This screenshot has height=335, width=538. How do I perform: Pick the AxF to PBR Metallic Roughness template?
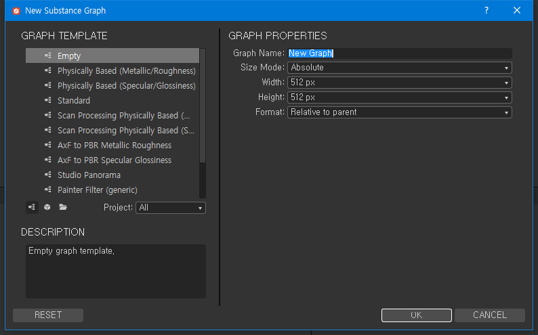coord(112,146)
